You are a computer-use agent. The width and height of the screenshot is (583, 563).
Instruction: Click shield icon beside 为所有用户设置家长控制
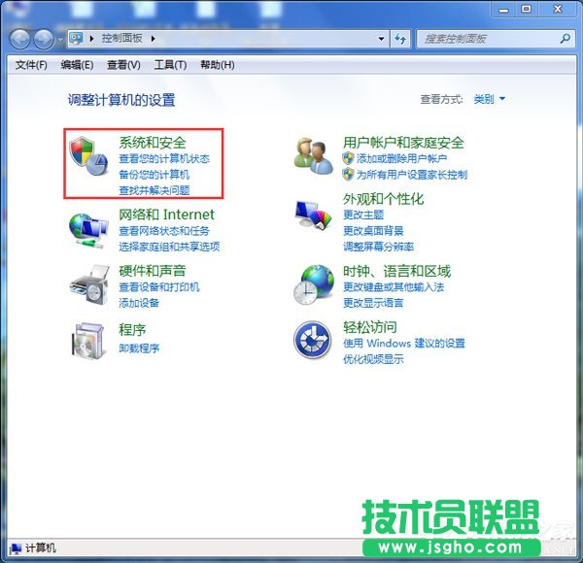(x=348, y=174)
